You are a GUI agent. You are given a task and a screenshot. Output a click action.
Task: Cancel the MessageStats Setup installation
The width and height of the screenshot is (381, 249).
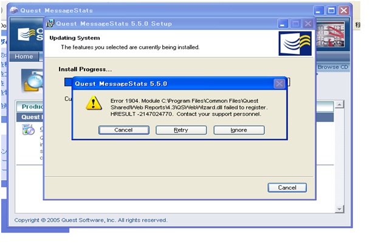pyautogui.click(x=287, y=187)
